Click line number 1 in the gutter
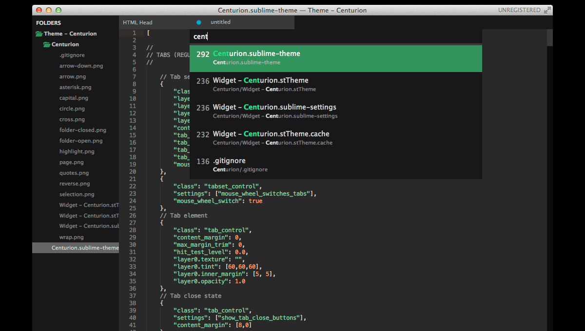This screenshot has height=331, width=585. [135, 33]
